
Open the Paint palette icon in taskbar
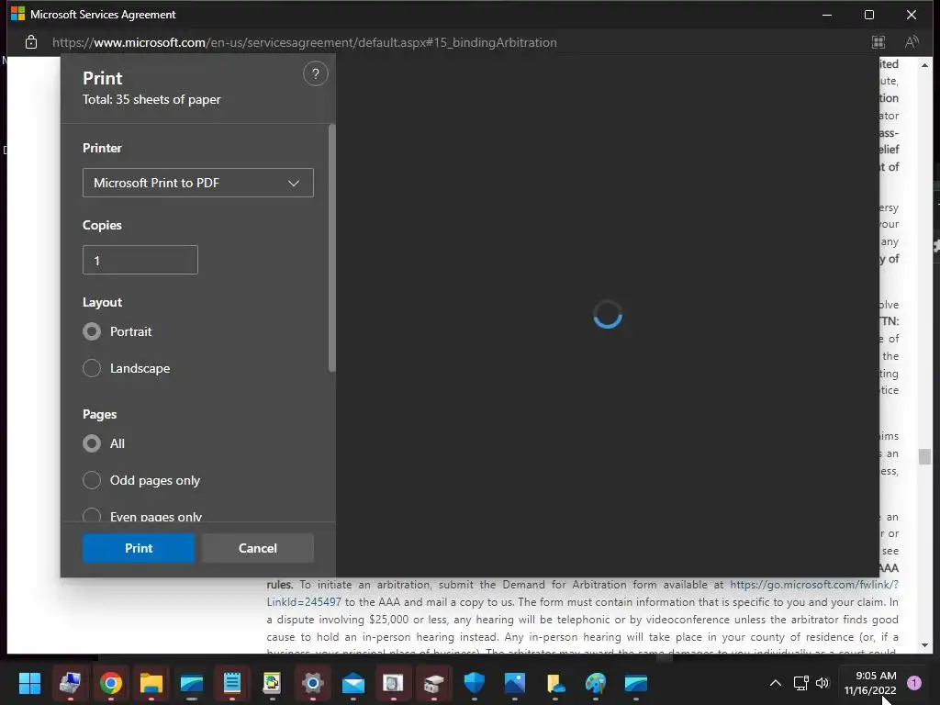pos(595,683)
